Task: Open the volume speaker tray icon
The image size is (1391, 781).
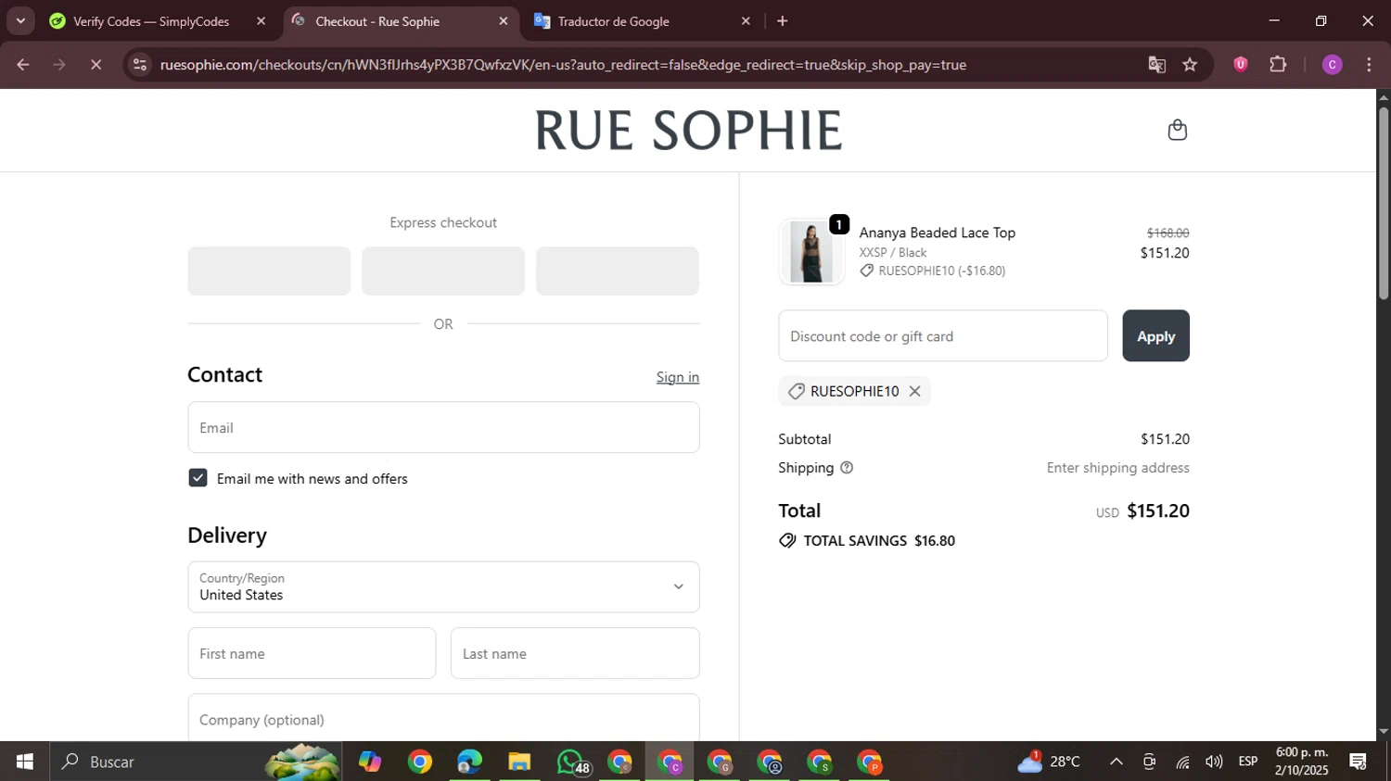Action: [x=1214, y=762]
